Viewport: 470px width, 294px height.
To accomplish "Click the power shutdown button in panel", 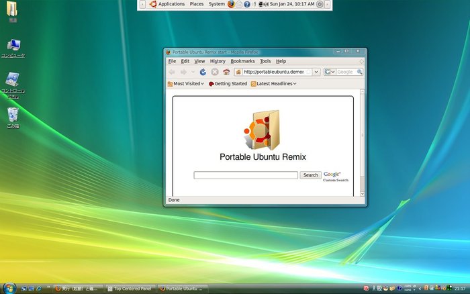I will (320, 4).
